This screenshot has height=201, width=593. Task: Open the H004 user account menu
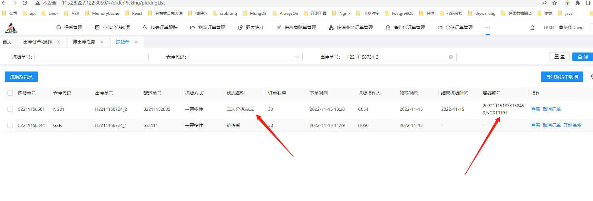coord(563,28)
